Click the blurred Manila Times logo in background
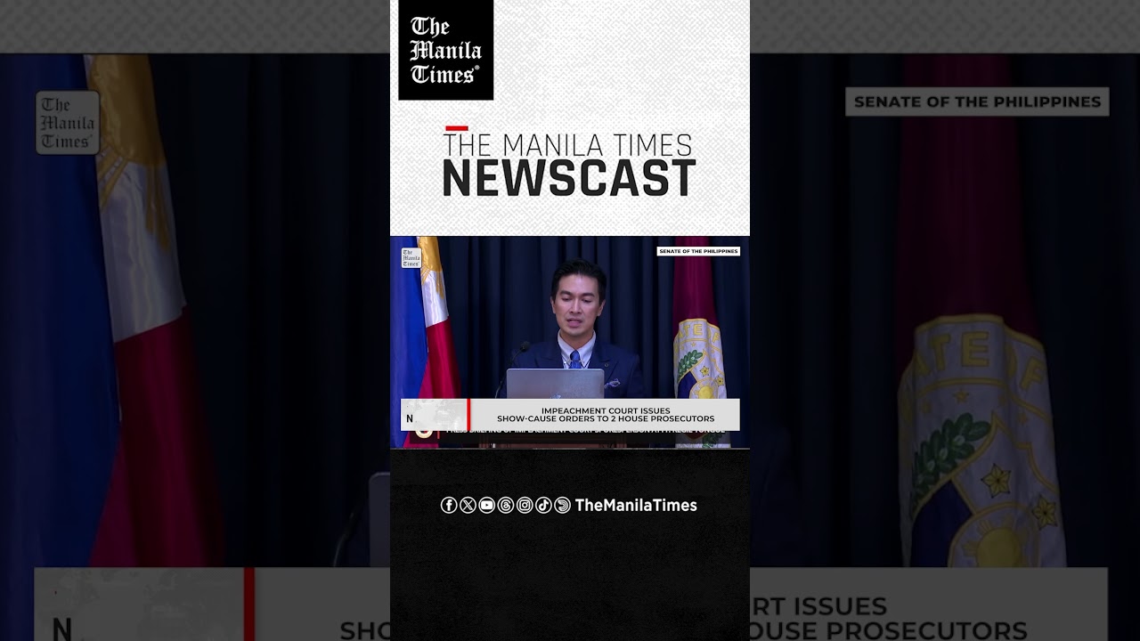This screenshot has width=1140, height=641. 68,123
